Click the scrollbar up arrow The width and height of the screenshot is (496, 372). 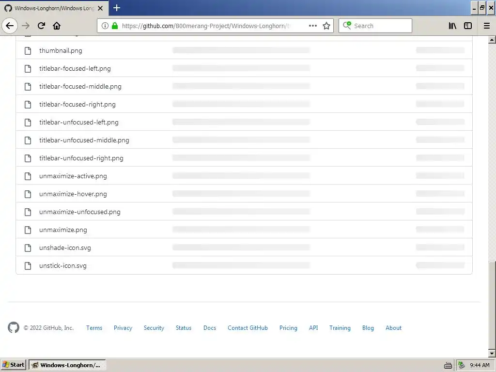[492, 40]
